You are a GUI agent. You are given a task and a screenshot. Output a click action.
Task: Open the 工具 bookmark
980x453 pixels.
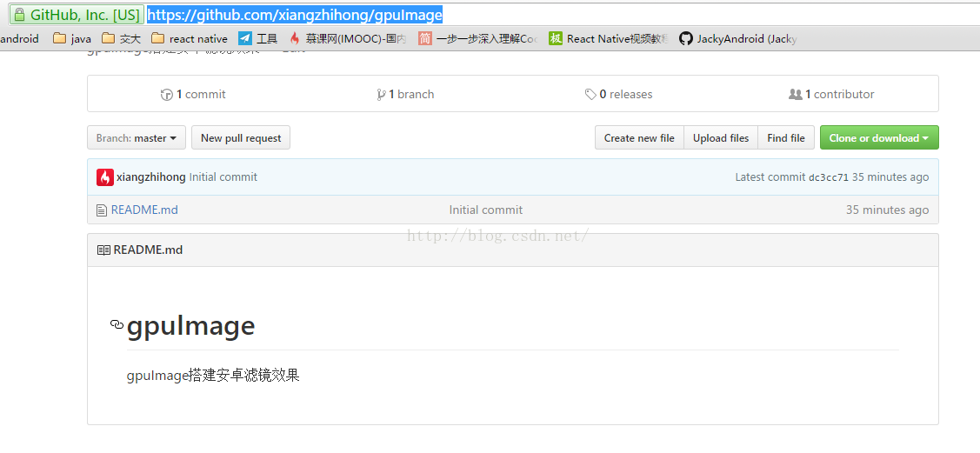click(258, 39)
